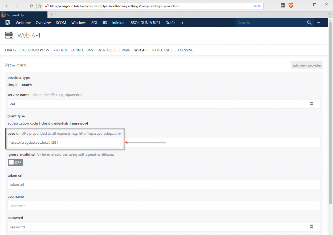
Task: Switch to the VADA tab
Action: click(126, 50)
